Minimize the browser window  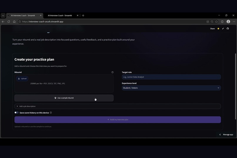pos(219,15)
